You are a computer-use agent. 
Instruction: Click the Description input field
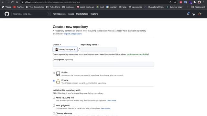pos(103,64)
